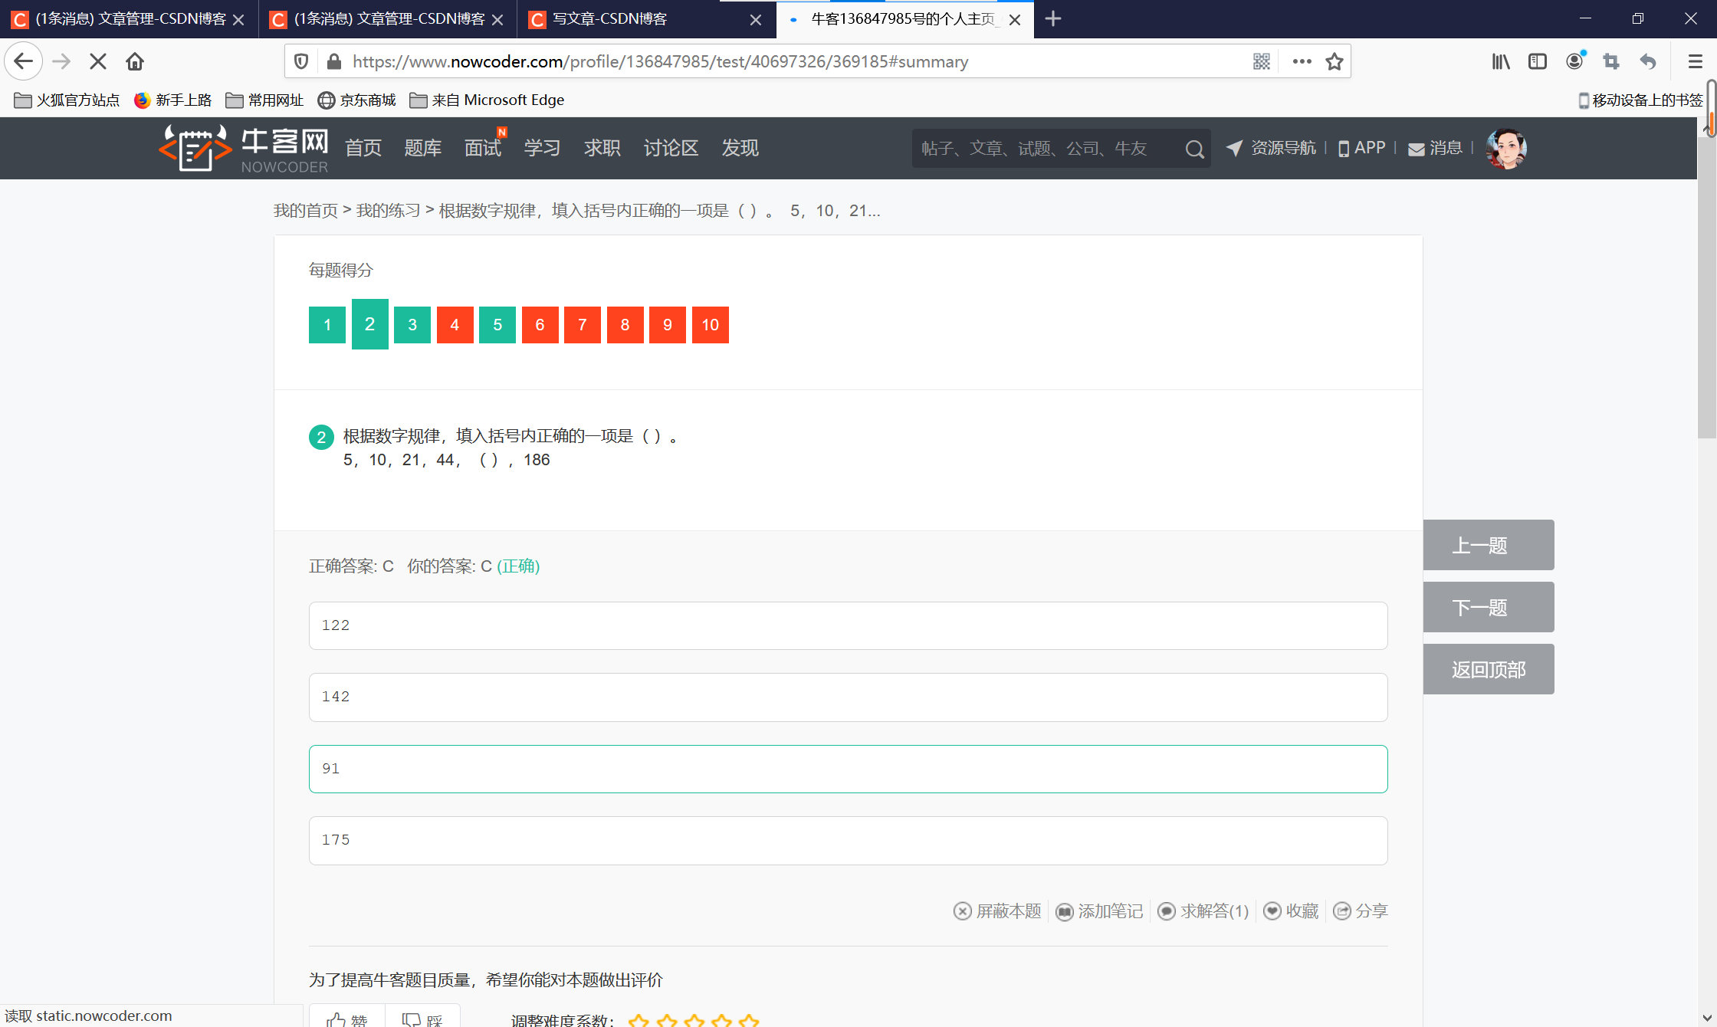Open page actions three-dot menu
This screenshot has height=1027, width=1717.
[x=1302, y=61]
